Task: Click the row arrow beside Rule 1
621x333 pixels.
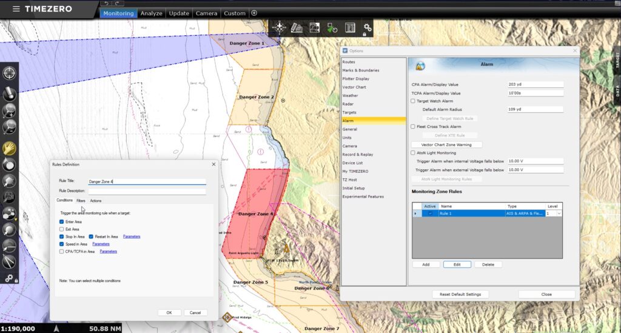Action: (415, 214)
